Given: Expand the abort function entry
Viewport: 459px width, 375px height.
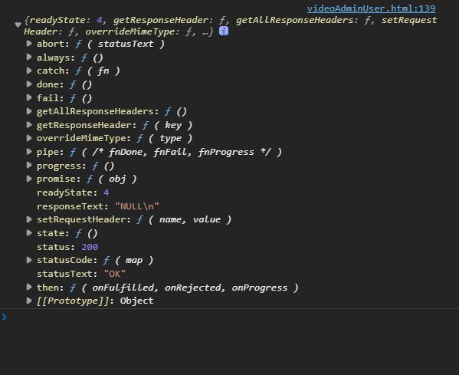Looking at the screenshot, I should 29,44.
